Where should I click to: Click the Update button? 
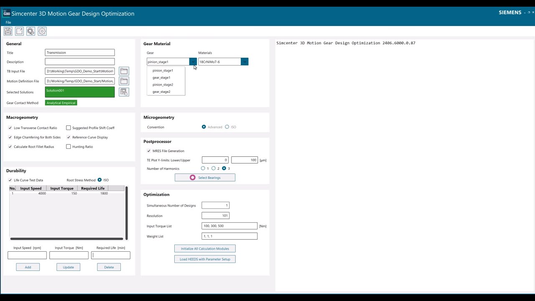click(69, 267)
